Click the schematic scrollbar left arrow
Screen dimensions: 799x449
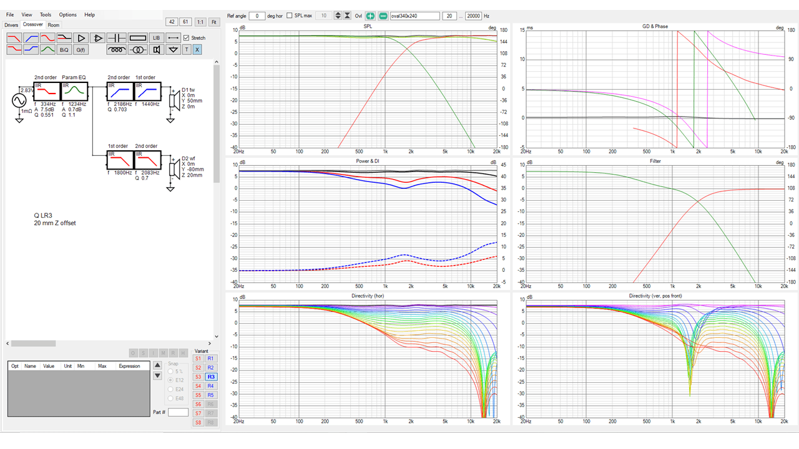coord(8,343)
